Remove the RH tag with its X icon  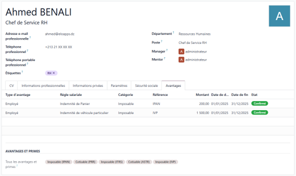point(54,73)
